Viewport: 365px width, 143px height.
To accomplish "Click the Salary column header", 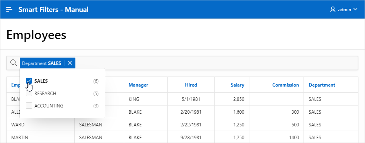I will (x=237, y=85).
